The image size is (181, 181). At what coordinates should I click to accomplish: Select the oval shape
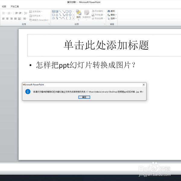click(x=70, y=11)
